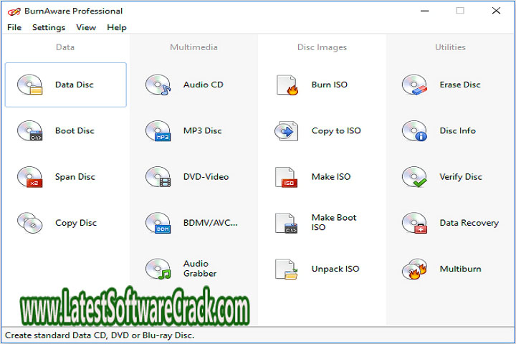Launch the Boot Disc icon

point(30,131)
